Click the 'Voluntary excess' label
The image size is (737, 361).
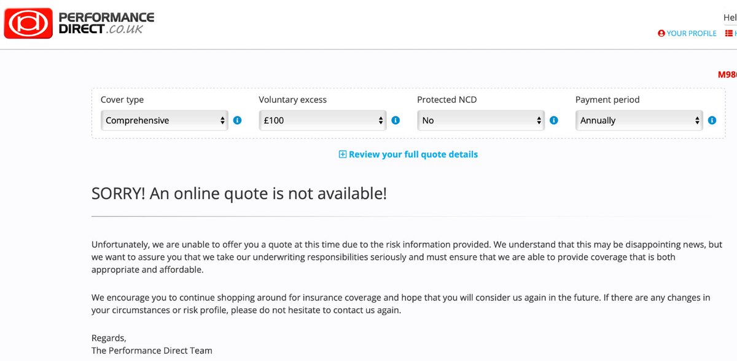click(x=293, y=100)
